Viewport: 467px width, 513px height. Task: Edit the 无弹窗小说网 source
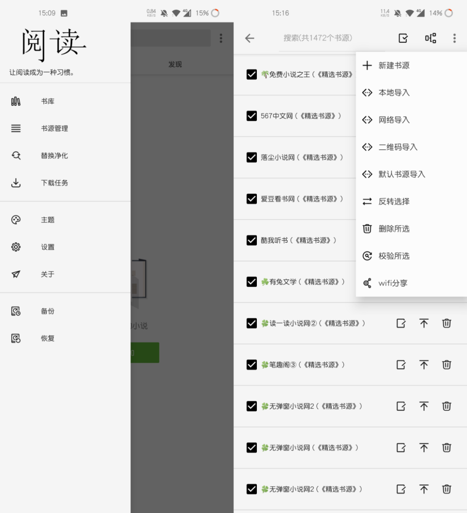401,447
